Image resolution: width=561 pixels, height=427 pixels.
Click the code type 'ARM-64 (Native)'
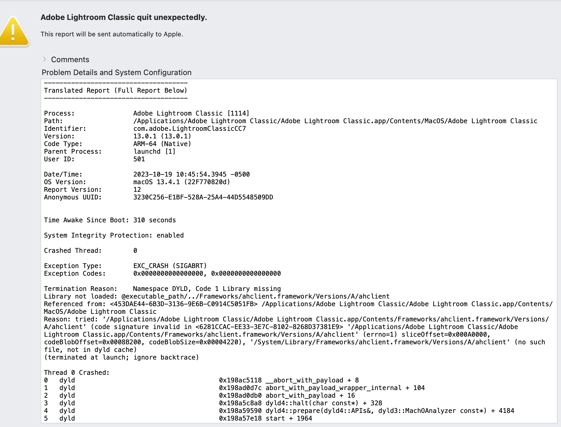[x=162, y=144]
